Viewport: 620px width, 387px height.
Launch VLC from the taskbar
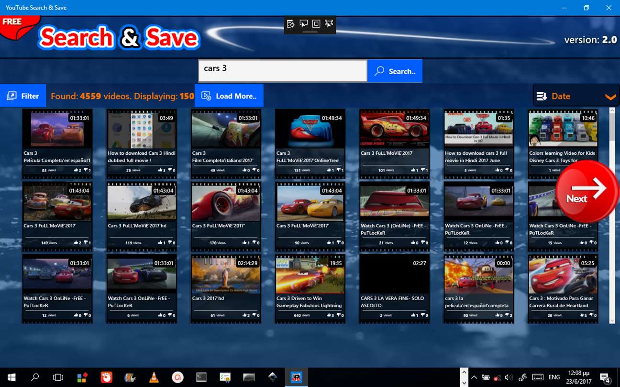154,377
